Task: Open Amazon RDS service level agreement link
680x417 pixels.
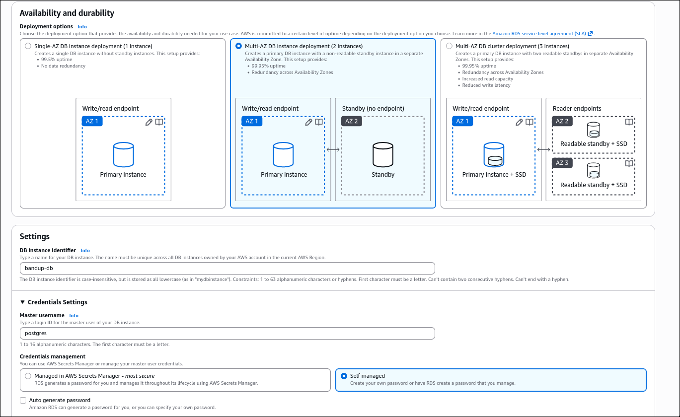Action: 539,34
